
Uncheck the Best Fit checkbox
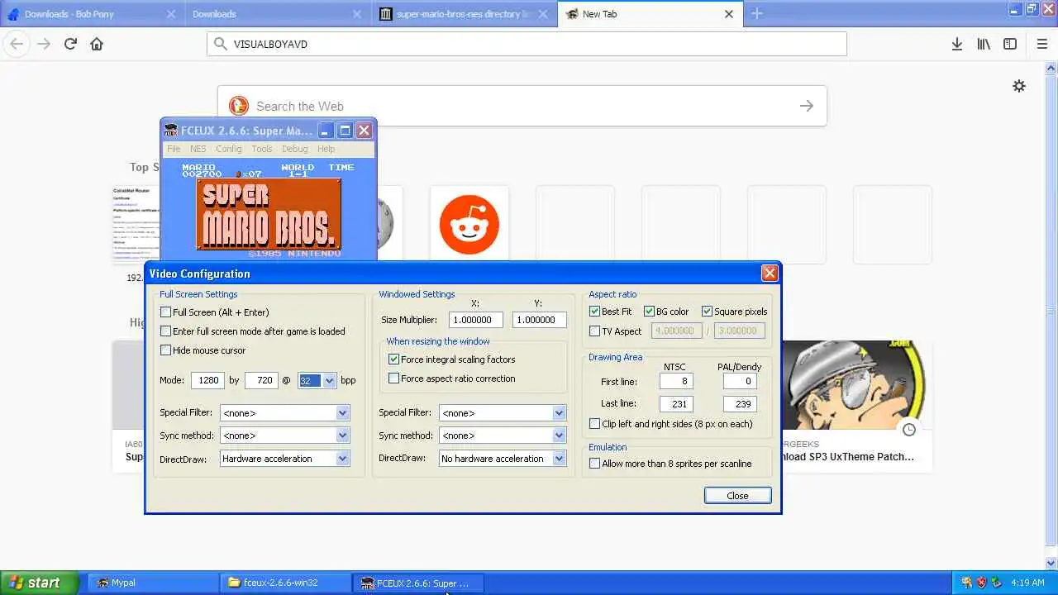coord(595,312)
